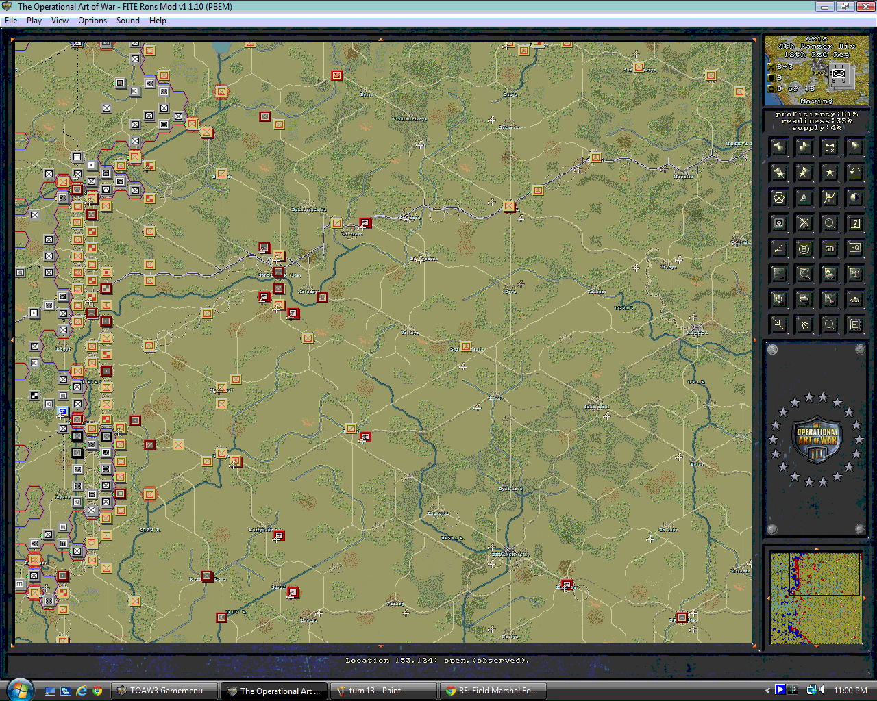Click the minimap overview
Screen dimensions: 877x701
[x=816, y=598]
